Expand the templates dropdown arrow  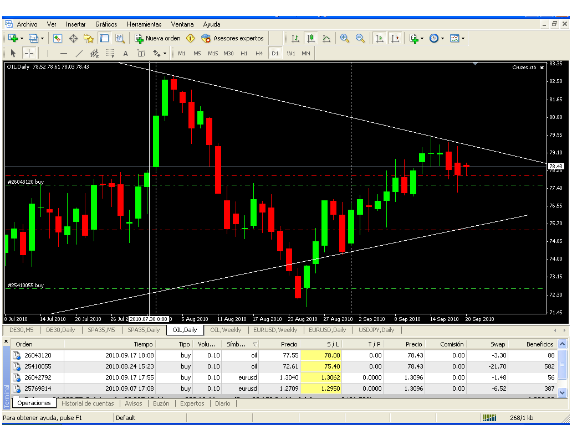click(463, 38)
